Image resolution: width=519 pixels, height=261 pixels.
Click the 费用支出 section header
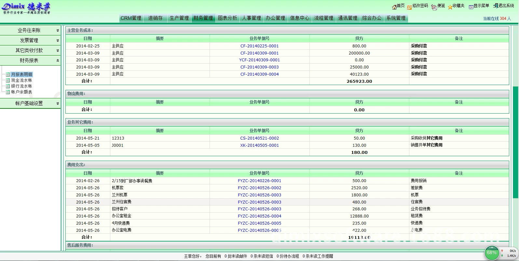(287, 165)
